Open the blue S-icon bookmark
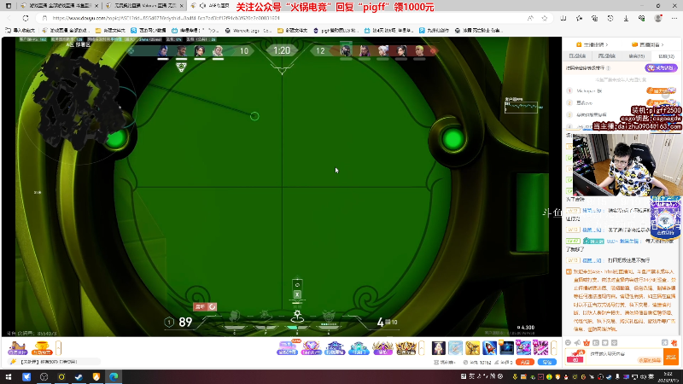Viewport: 683px width, 384px height. (148, 31)
